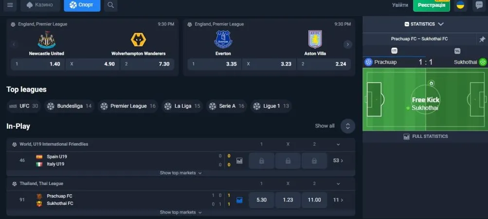This screenshot has width=488, height=219.
Task: Click the Prachuap team badge in widget
Action: click(x=368, y=62)
